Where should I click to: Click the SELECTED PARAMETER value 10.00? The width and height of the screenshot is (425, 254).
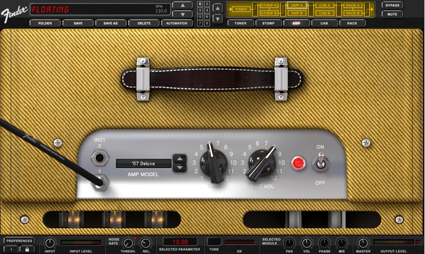coord(180,242)
